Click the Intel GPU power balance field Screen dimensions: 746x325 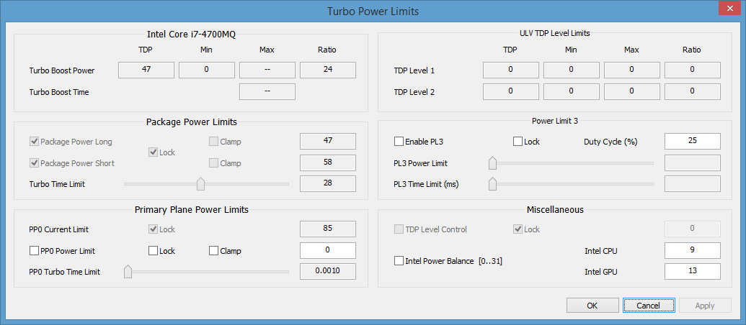pyautogui.click(x=692, y=271)
